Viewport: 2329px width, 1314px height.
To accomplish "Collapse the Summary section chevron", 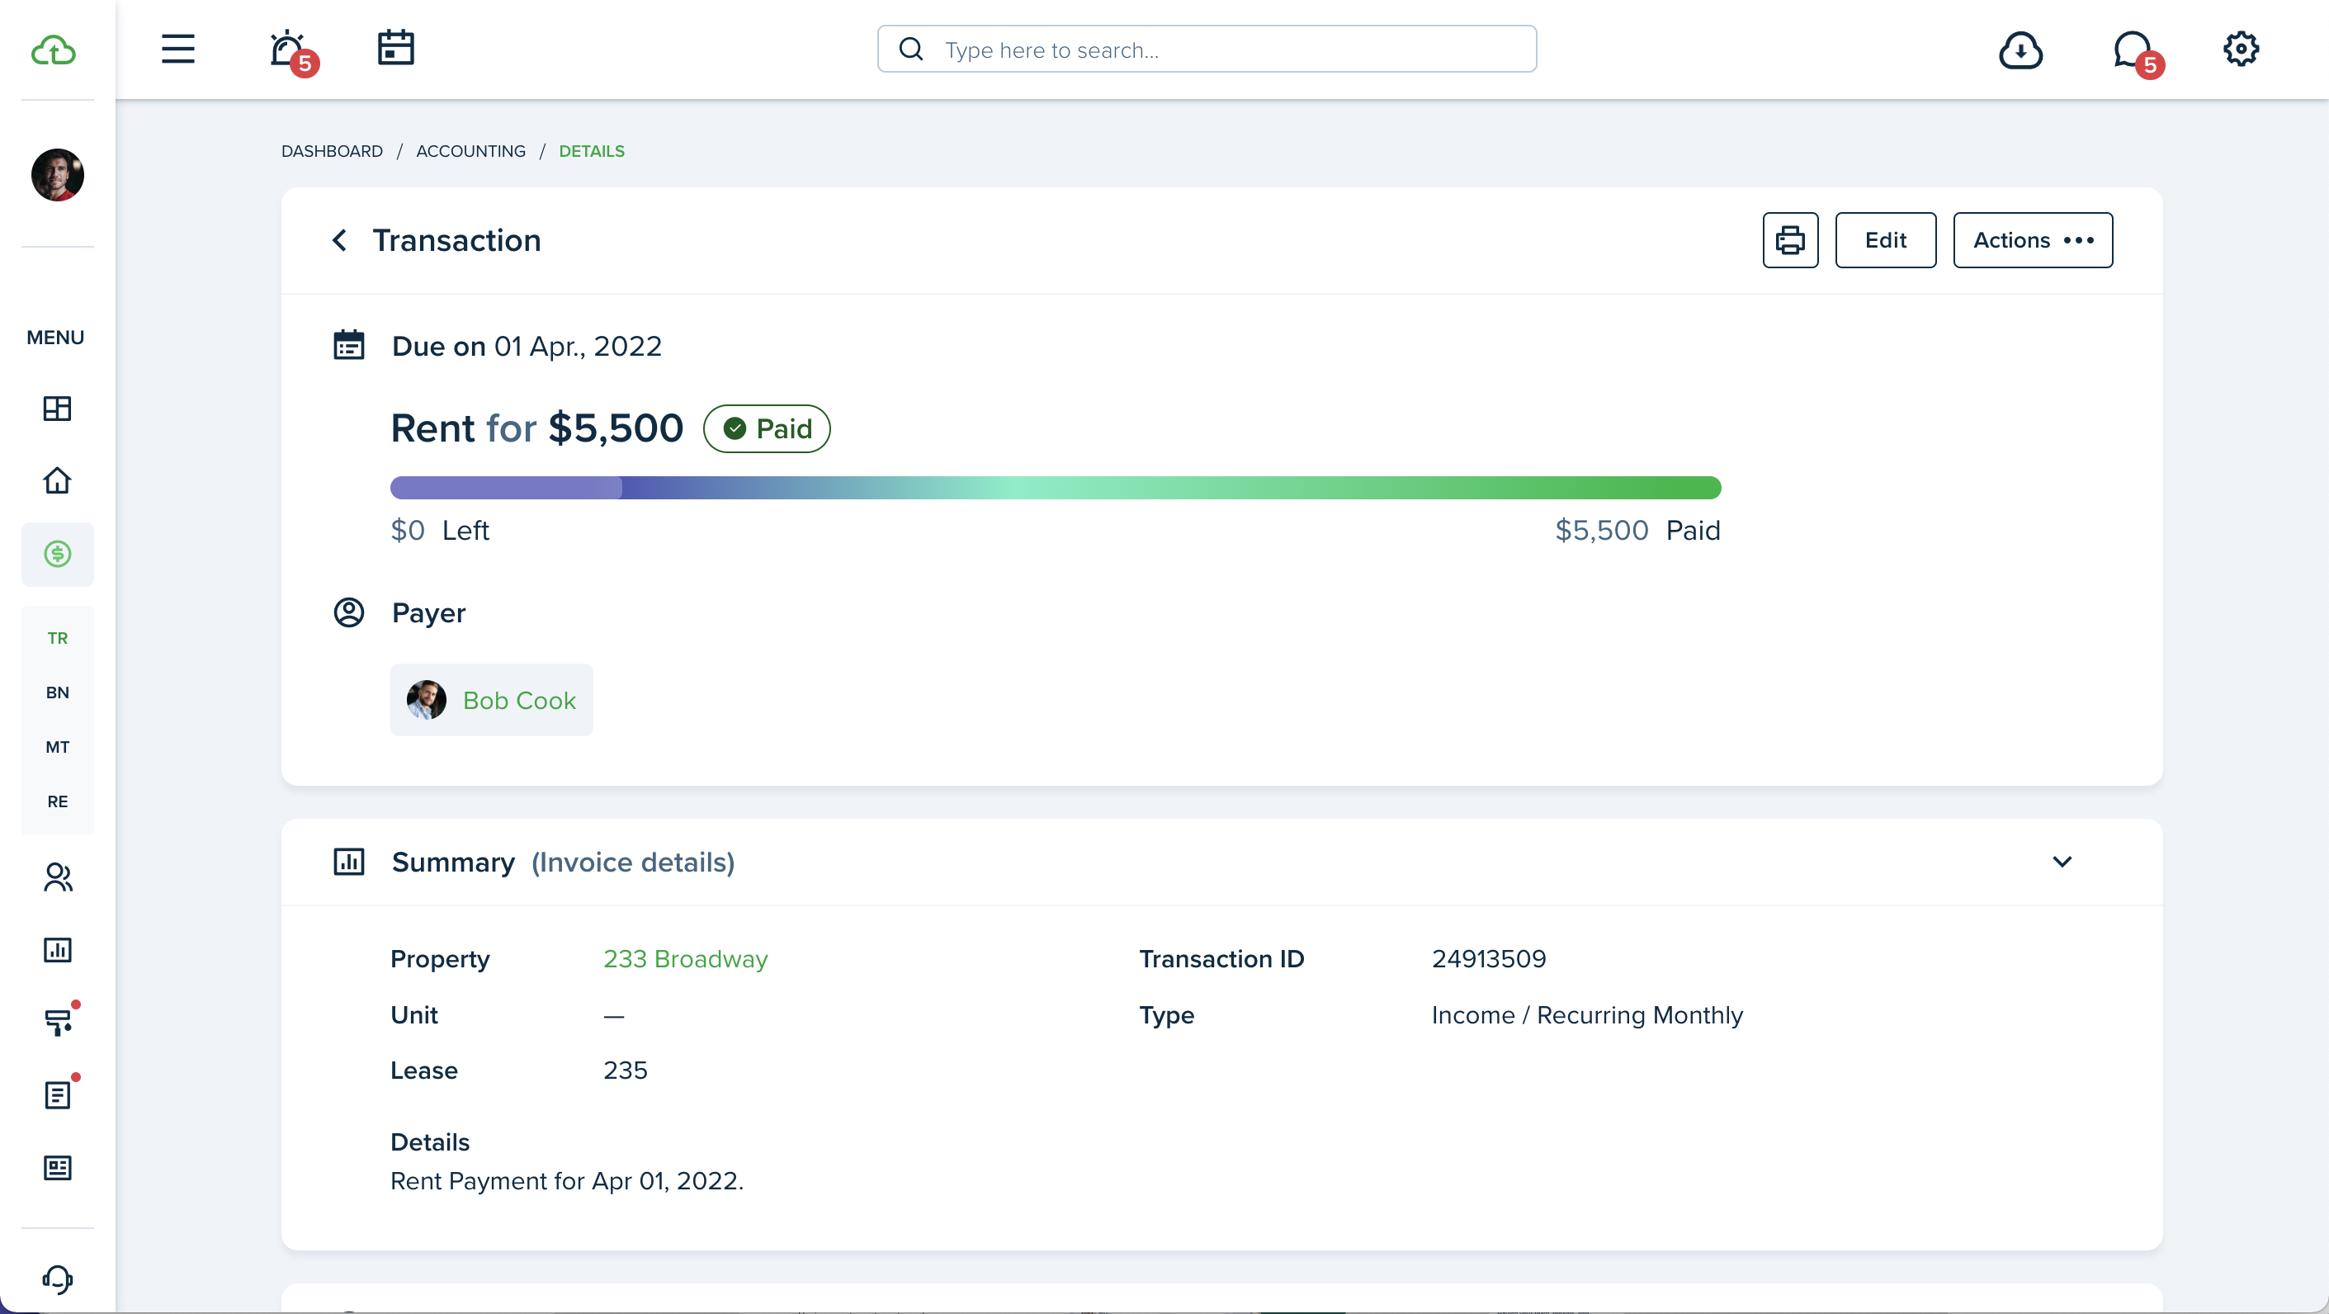I will pyautogui.click(x=2062, y=862).
